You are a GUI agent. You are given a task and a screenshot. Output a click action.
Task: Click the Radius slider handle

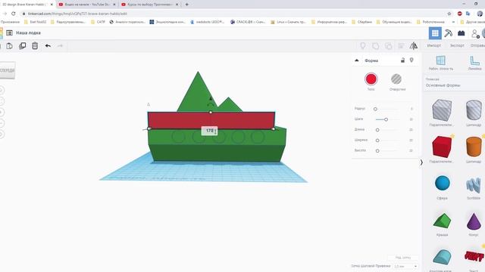375,109
